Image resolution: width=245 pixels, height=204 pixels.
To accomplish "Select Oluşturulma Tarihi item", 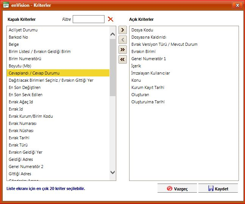I will coord(184,102).
